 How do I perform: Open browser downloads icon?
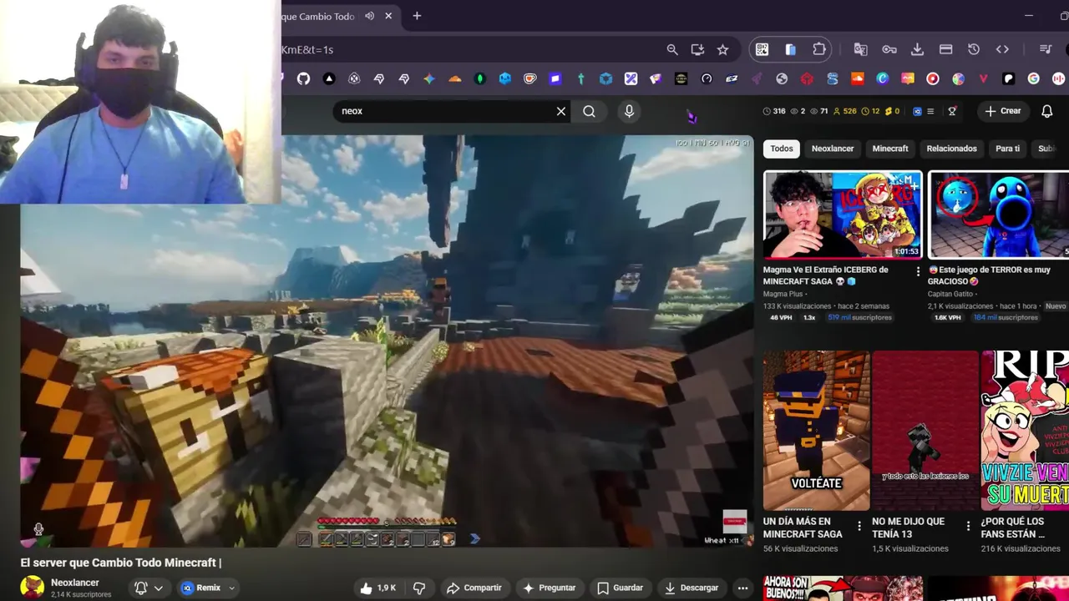coord(917,50)
